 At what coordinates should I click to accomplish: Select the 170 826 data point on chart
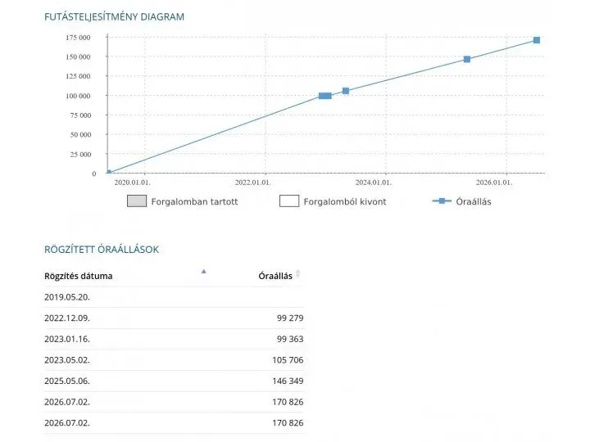click(537, 40)
